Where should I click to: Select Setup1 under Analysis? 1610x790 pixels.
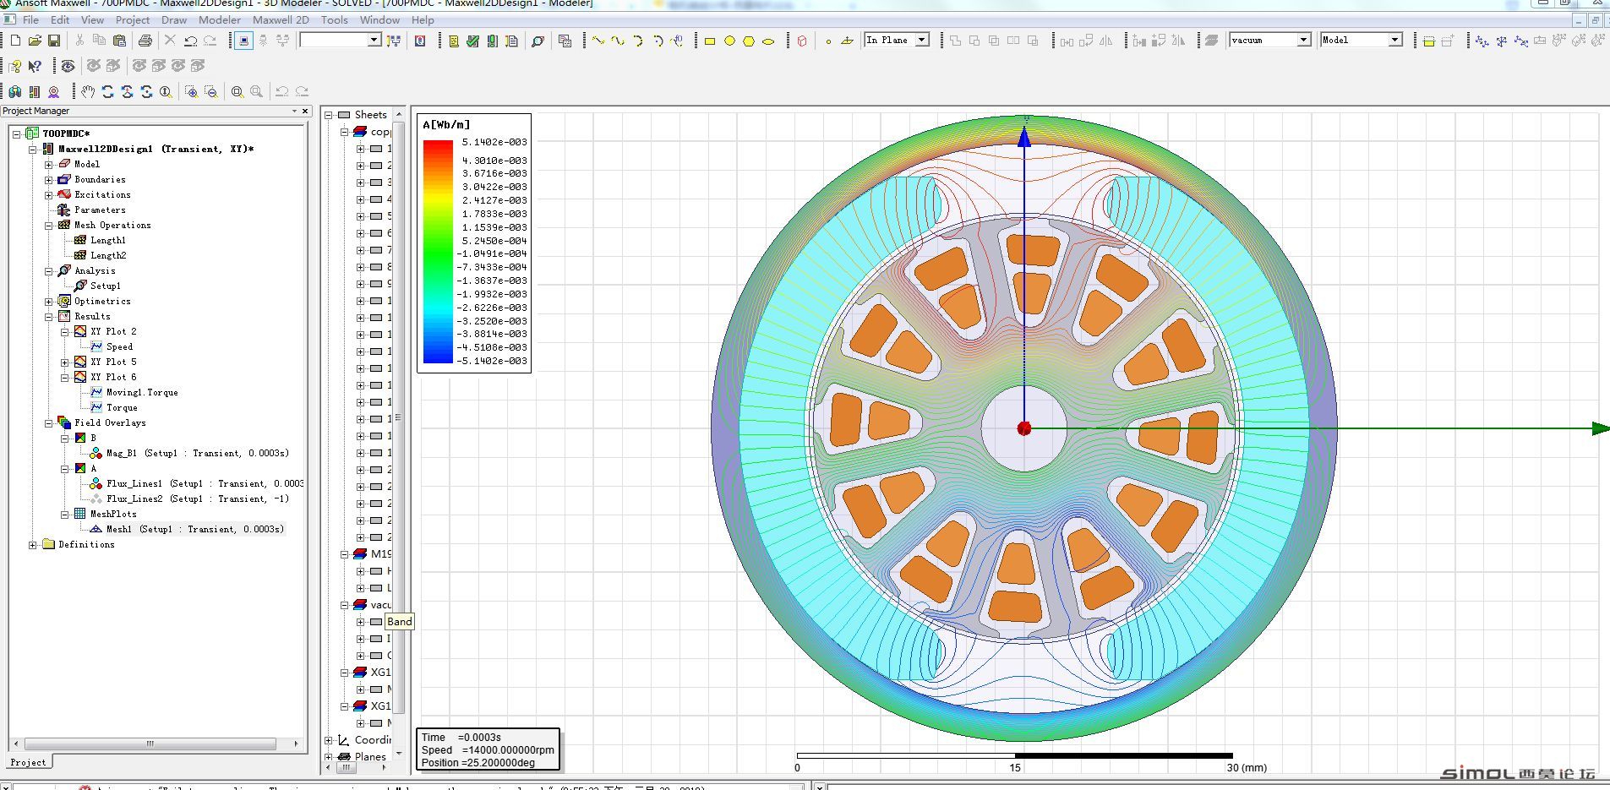click(106, 286)
